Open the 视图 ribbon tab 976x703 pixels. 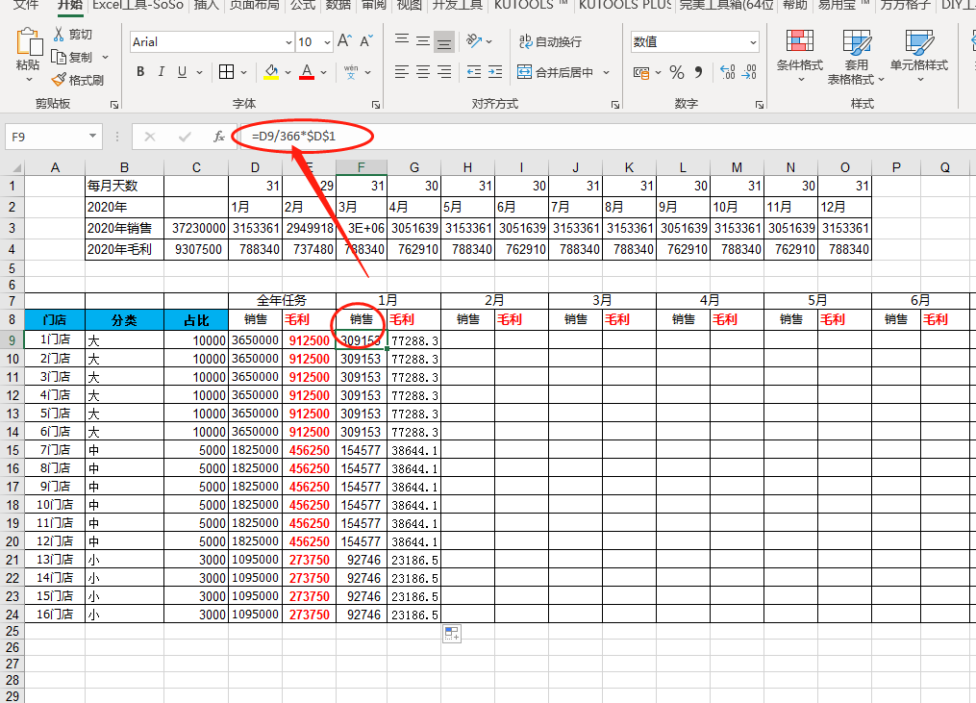[x=409, y=5]
